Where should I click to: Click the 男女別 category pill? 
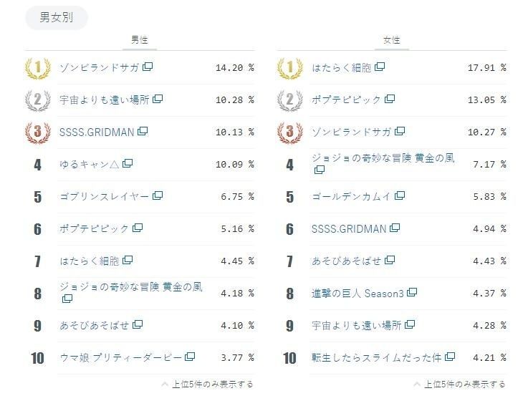tap(56, 18)
